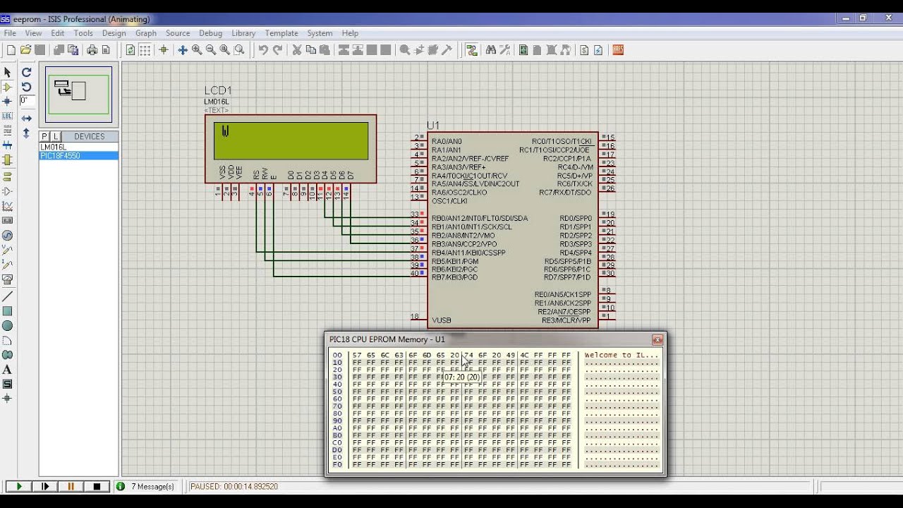The image size is (903, 508).
Task: Activate Component Mode tool
Action: [x=7, y=87]
